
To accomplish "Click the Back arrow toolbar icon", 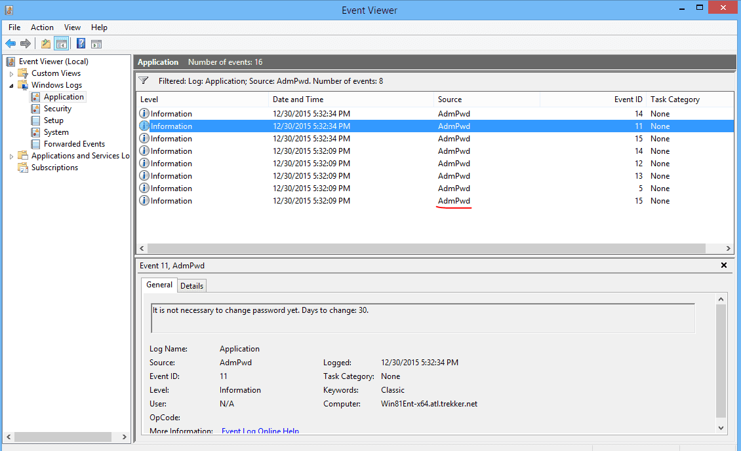I will point(10,44).
